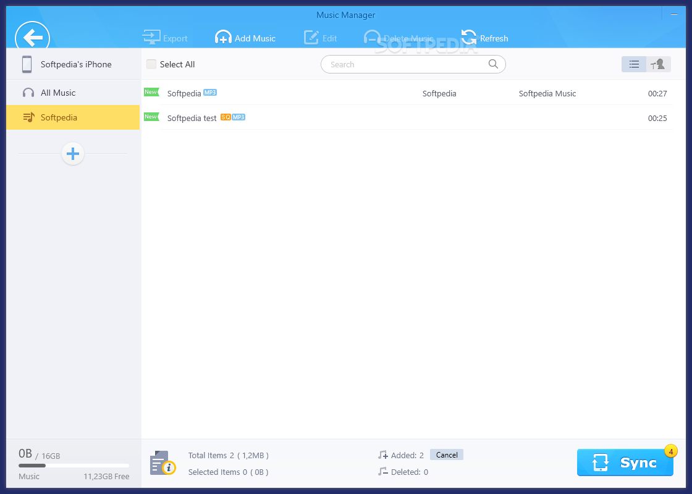Click the yellow 4 badge on Sync
The width and height of the screenshot is (692, 494).
[x=671, y=451]
